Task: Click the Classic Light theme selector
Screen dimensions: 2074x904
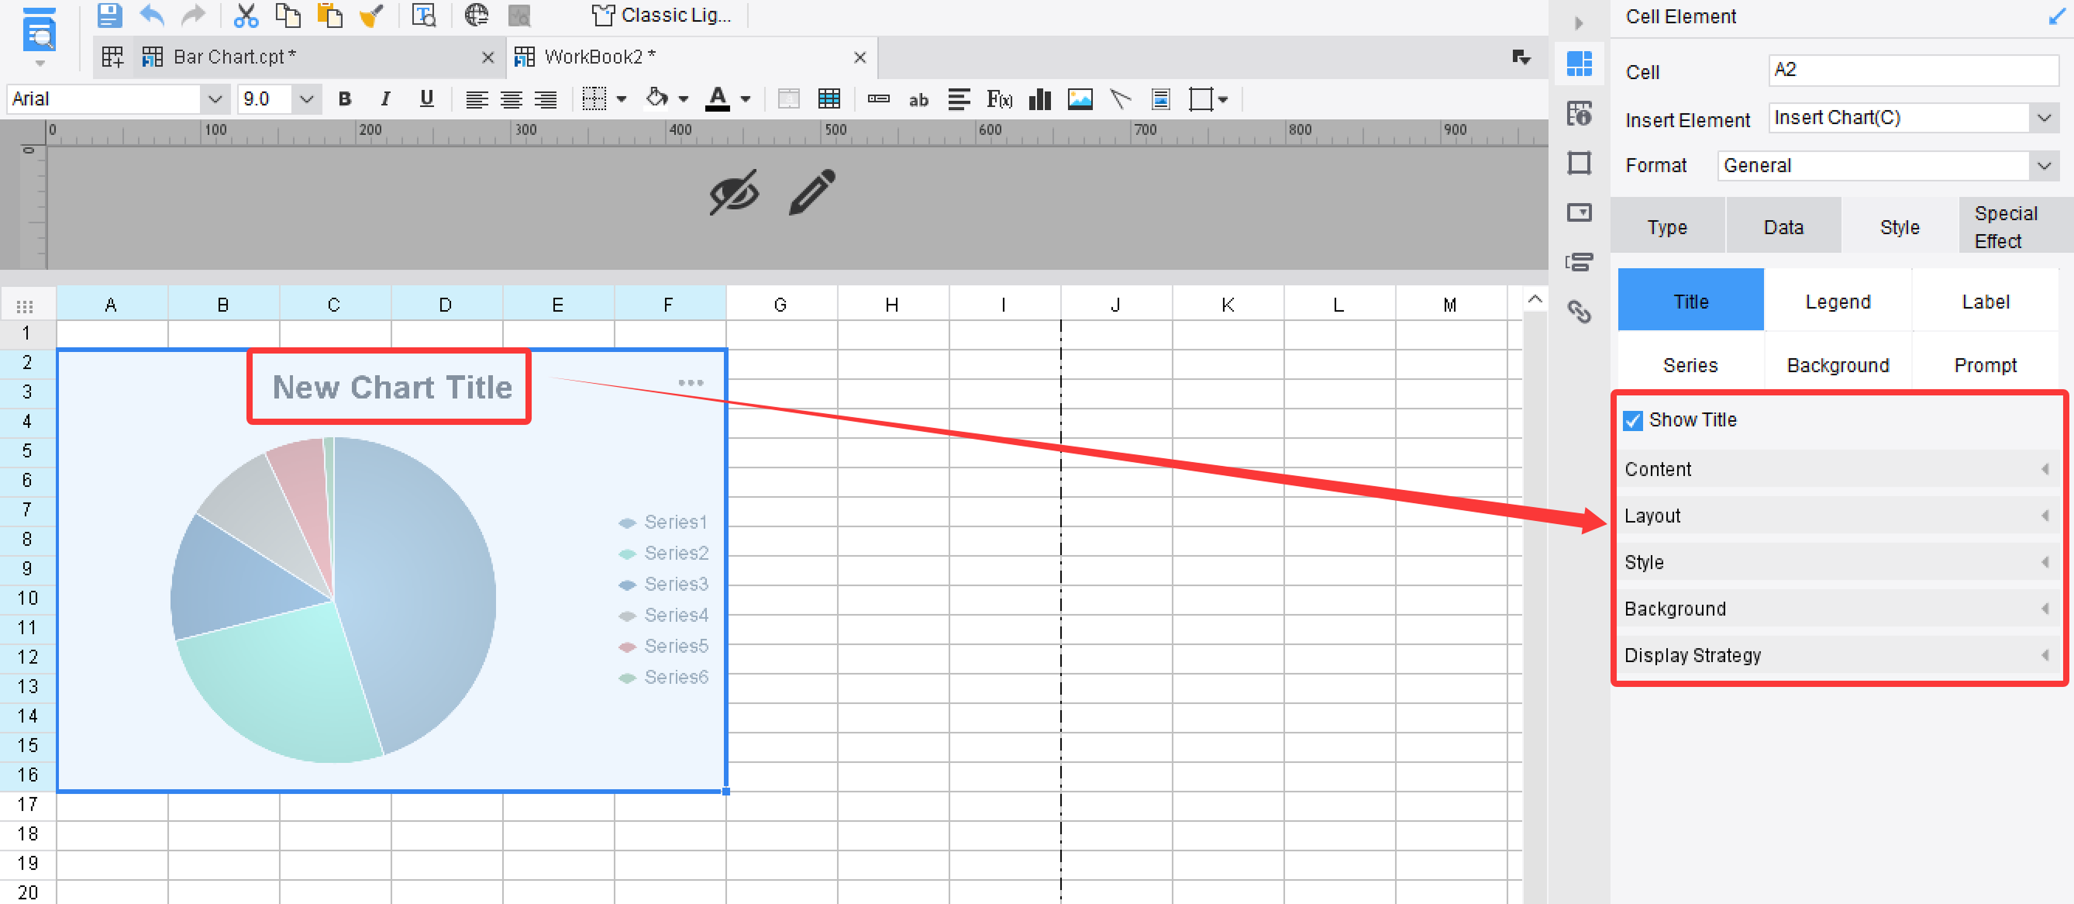Action: (x=662, y=16)
